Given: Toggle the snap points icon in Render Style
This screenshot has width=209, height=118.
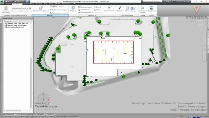Looking at the screenshot, I should tap(132, 11).
